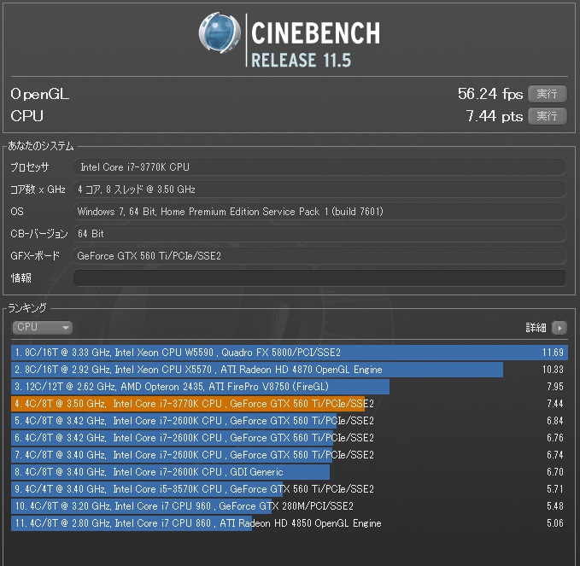Click the 7.95 score in ranking
Viewport: 580px width, 566px height.
click(x=555, y=387)
